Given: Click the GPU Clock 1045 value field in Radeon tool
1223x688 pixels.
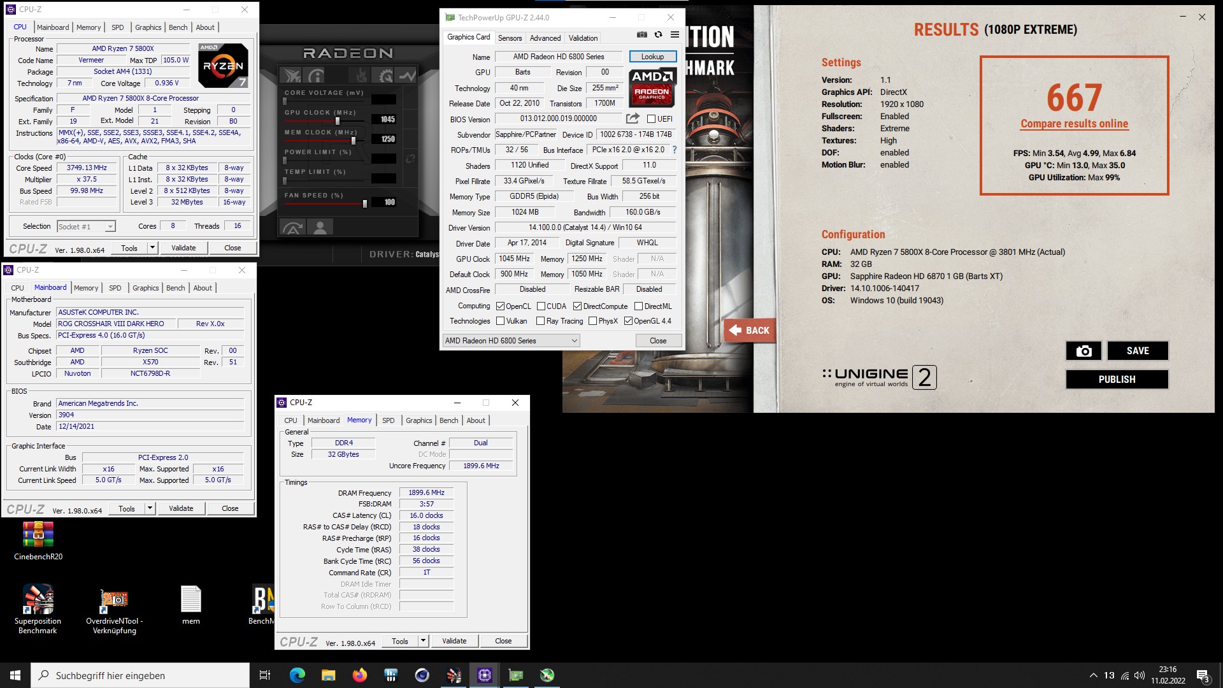Looking at the screenshot, I should click(x=384, y=119).
